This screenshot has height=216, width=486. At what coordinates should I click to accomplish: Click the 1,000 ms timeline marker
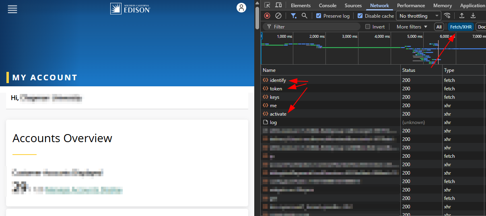(x=284, y=37)
